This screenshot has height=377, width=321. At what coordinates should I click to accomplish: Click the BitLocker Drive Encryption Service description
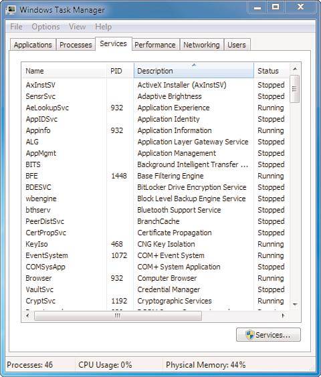pos(192,187)
